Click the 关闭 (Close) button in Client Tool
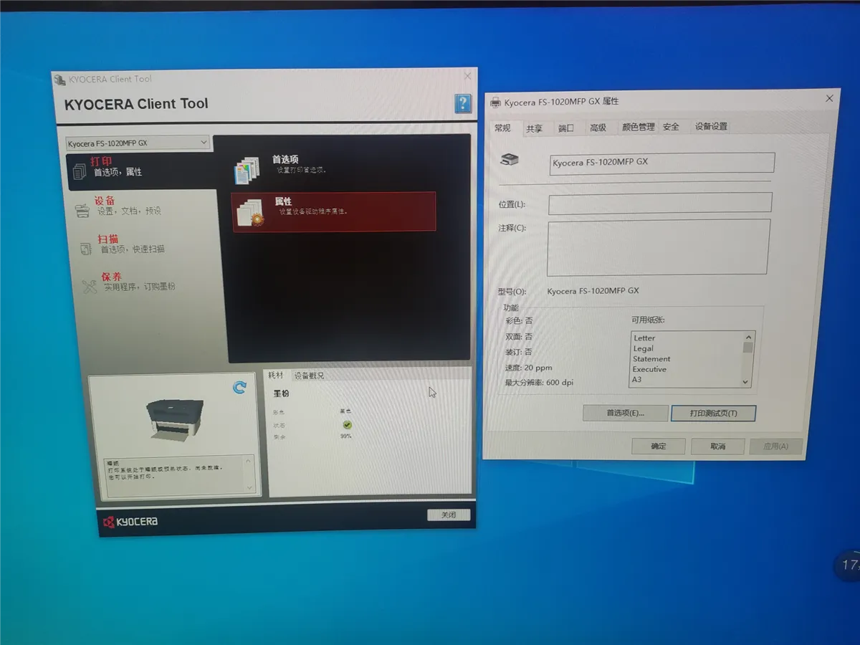The height and width of the screenshot is (645, 860). coord(449,515)
